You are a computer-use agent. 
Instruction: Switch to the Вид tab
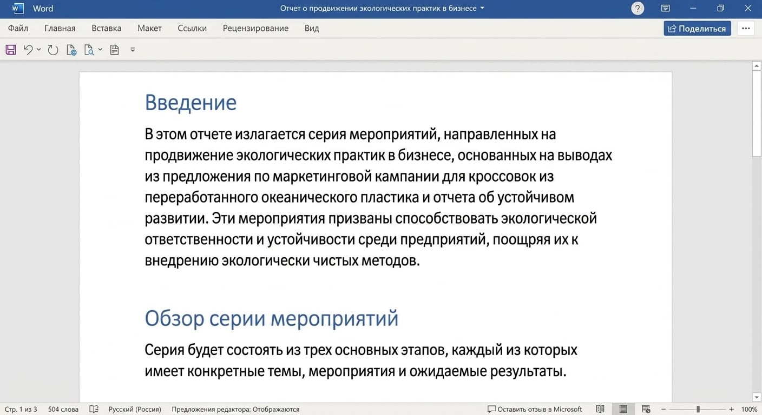click(x=312, y=28)
